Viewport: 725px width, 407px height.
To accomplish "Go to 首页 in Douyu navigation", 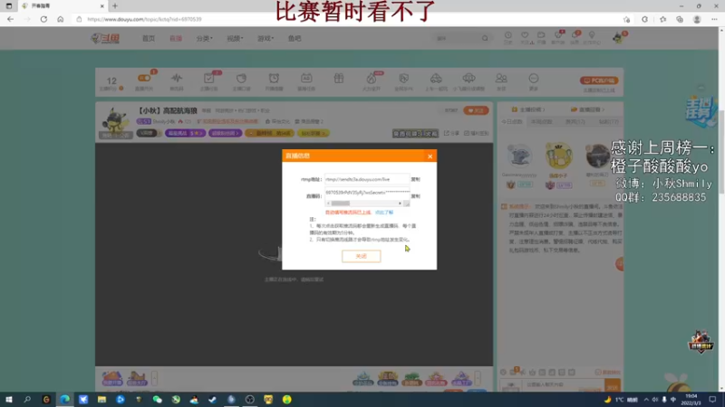I will [x=149, y=38].
